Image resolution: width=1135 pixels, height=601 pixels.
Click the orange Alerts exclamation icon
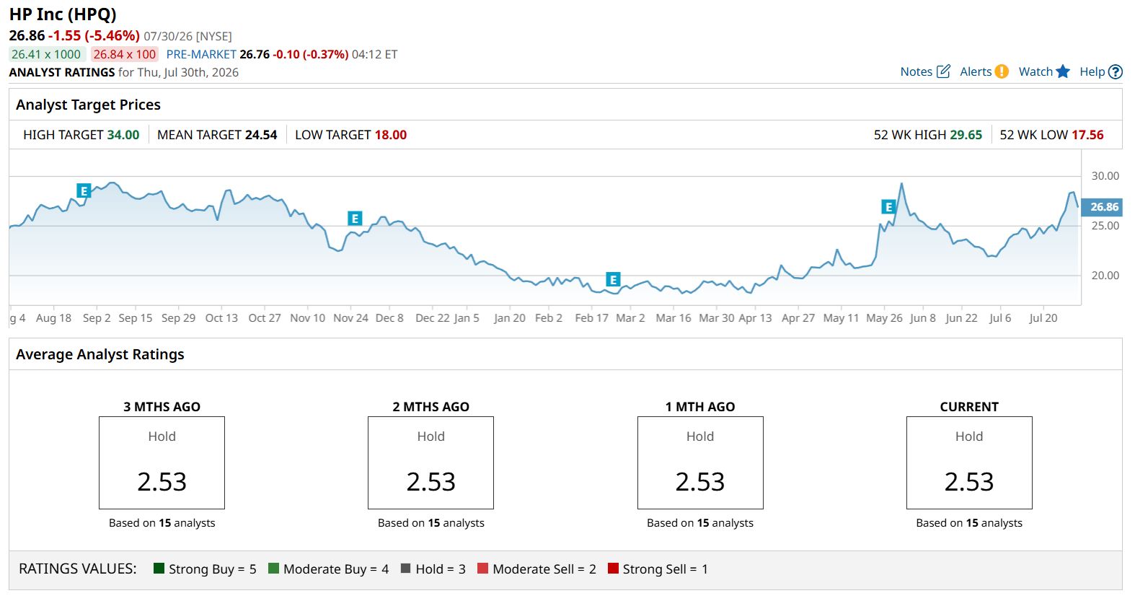[x=1002, y=71]
